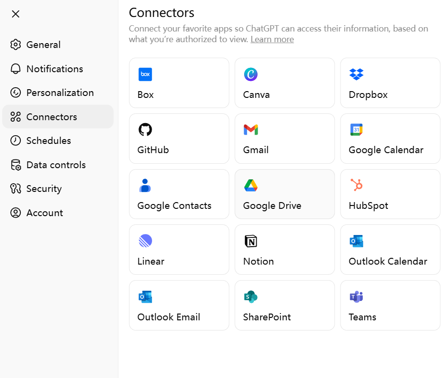The width and height of the screenshot is (448, 378).
Task: Click the Gmail envelope icon
Action: [250, 129]
